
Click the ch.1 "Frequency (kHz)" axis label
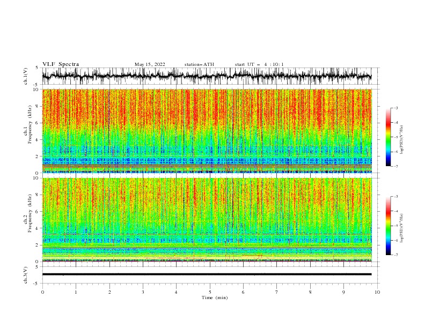pyautogui.click(x=30, y=124)
